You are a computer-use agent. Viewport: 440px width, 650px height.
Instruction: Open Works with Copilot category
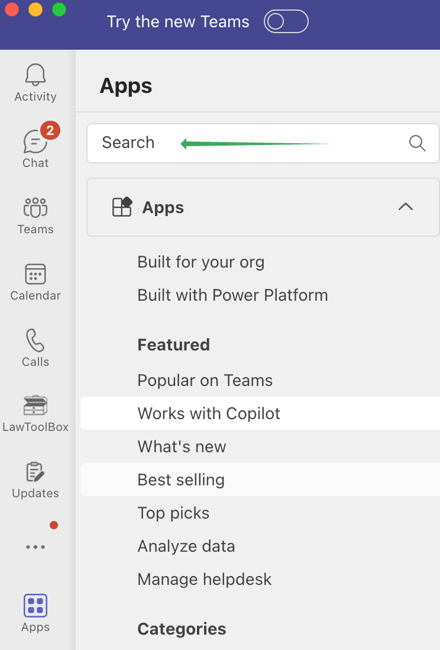(260, 413)
